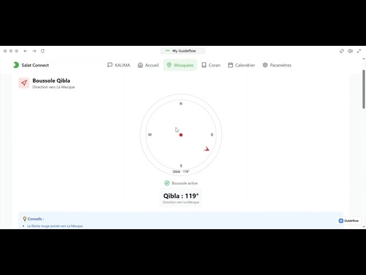The height and width of the screenshot is (275, 366).
Task: Click the Boussole Qibla heading
Action: click(51, 80)
